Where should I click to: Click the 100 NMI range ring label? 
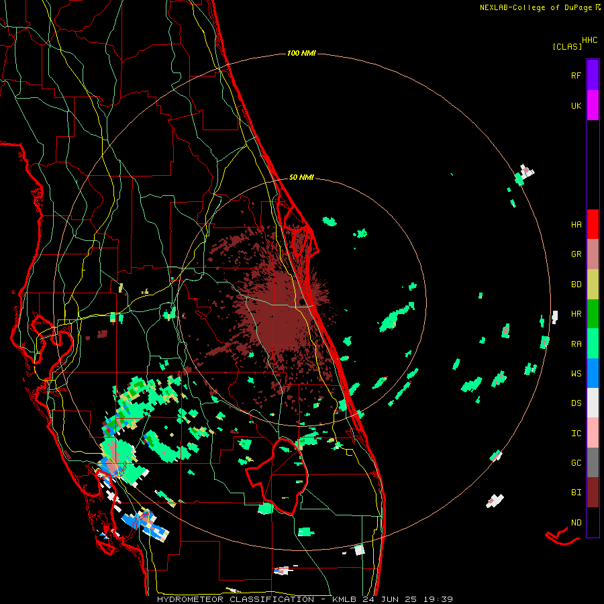[x=301, y=53]
